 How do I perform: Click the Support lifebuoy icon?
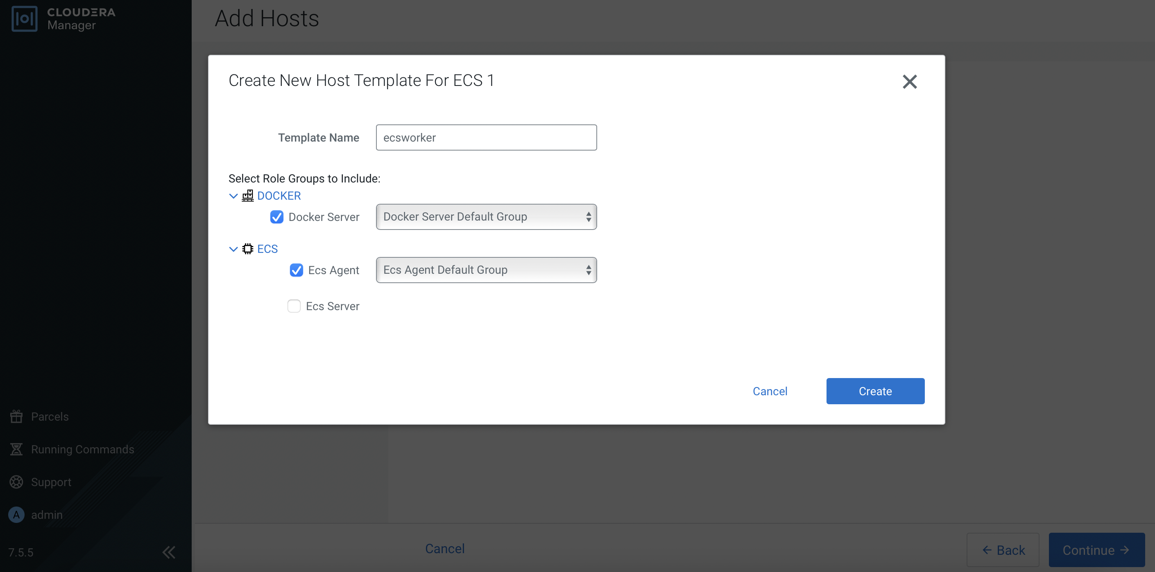(x=17, y=482)
